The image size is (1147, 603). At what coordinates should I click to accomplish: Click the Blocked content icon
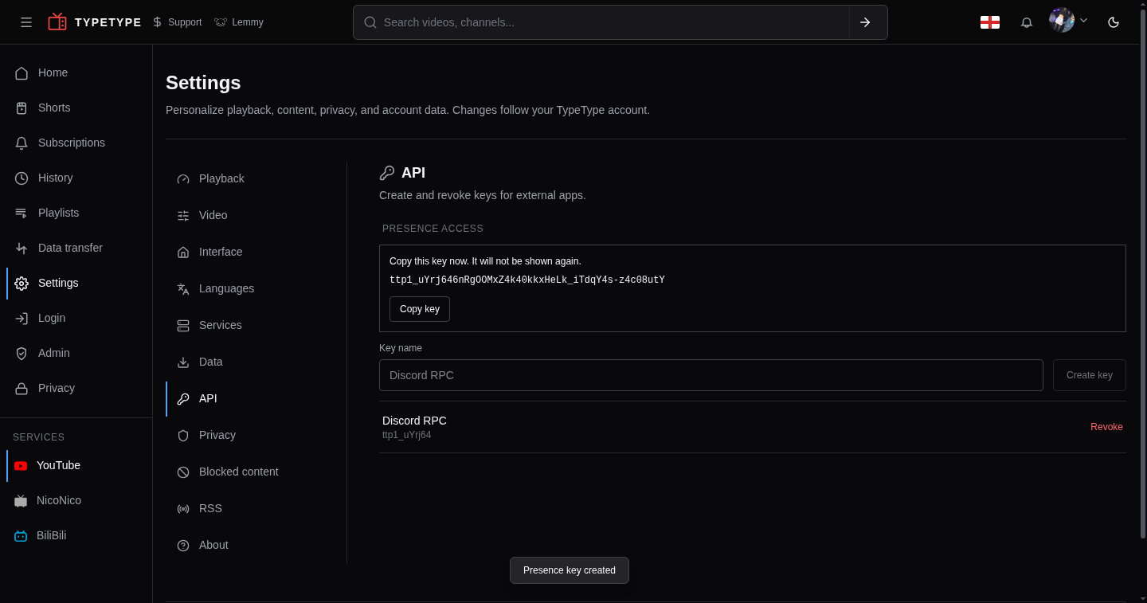coord(183,472)
